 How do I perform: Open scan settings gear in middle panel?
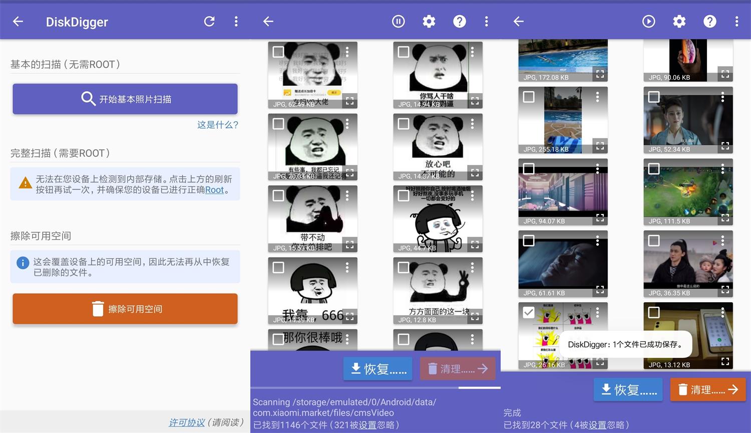[429, 22]
